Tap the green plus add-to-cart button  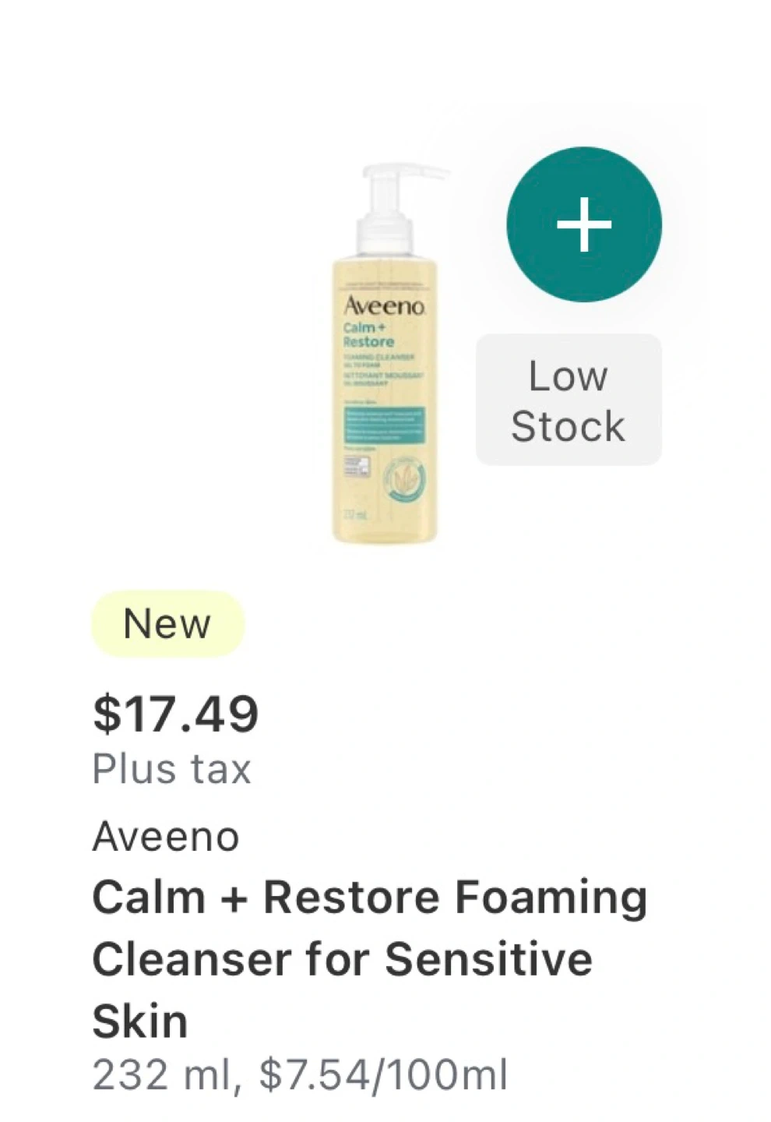click(x=584, y=224)
